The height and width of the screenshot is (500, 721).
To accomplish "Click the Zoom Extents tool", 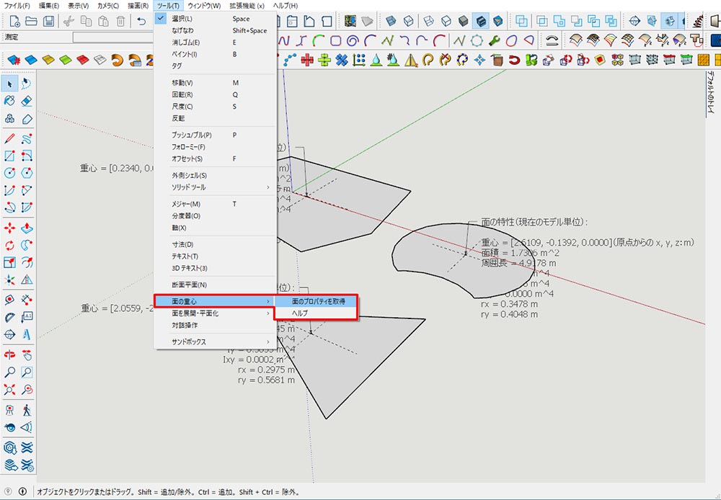I will (x=9, y=389).
